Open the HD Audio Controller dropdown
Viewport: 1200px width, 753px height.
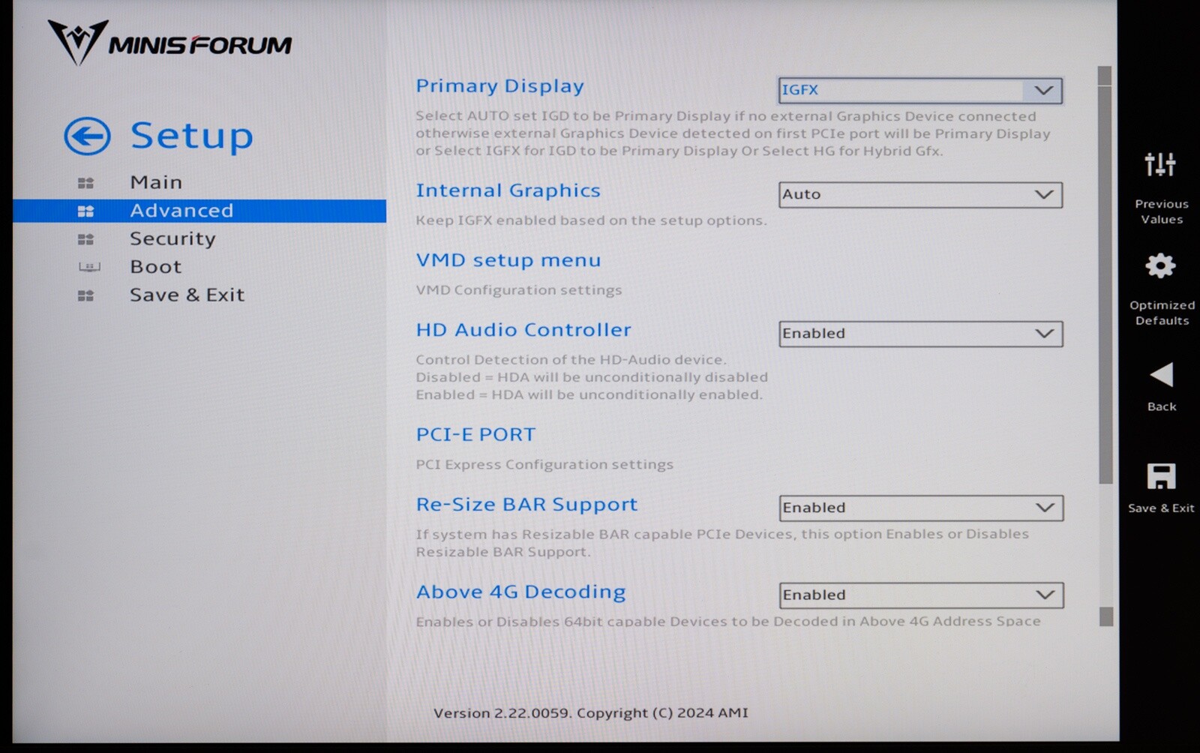pos(919,334)
